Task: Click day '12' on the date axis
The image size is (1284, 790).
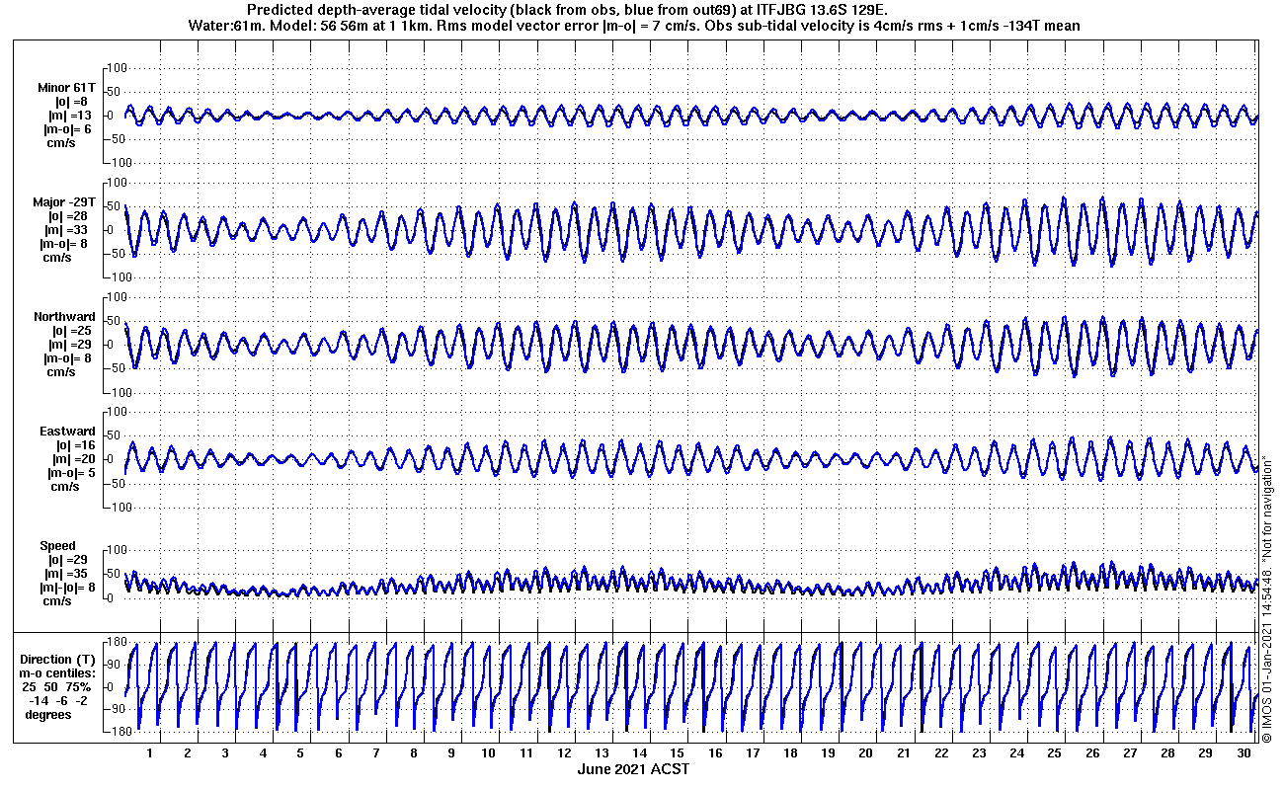Action: (565, 753)
